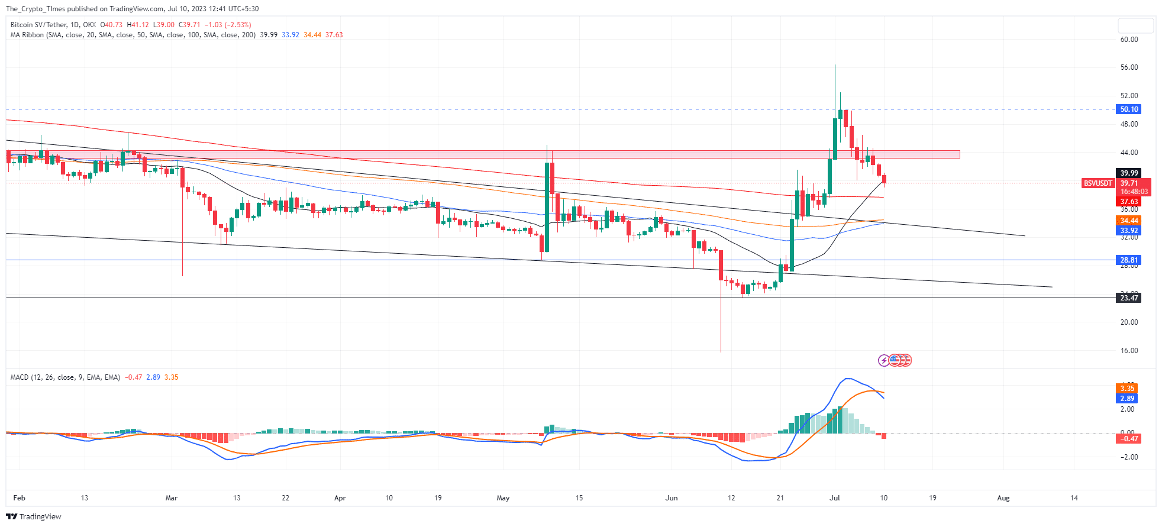
Task: Click the 44.00 tick on the price scale
Action: [x=1129, y=153]
